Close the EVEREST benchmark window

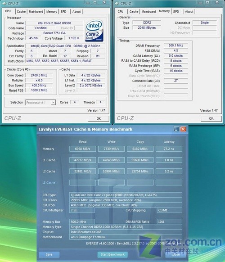[x=183, y=129]
